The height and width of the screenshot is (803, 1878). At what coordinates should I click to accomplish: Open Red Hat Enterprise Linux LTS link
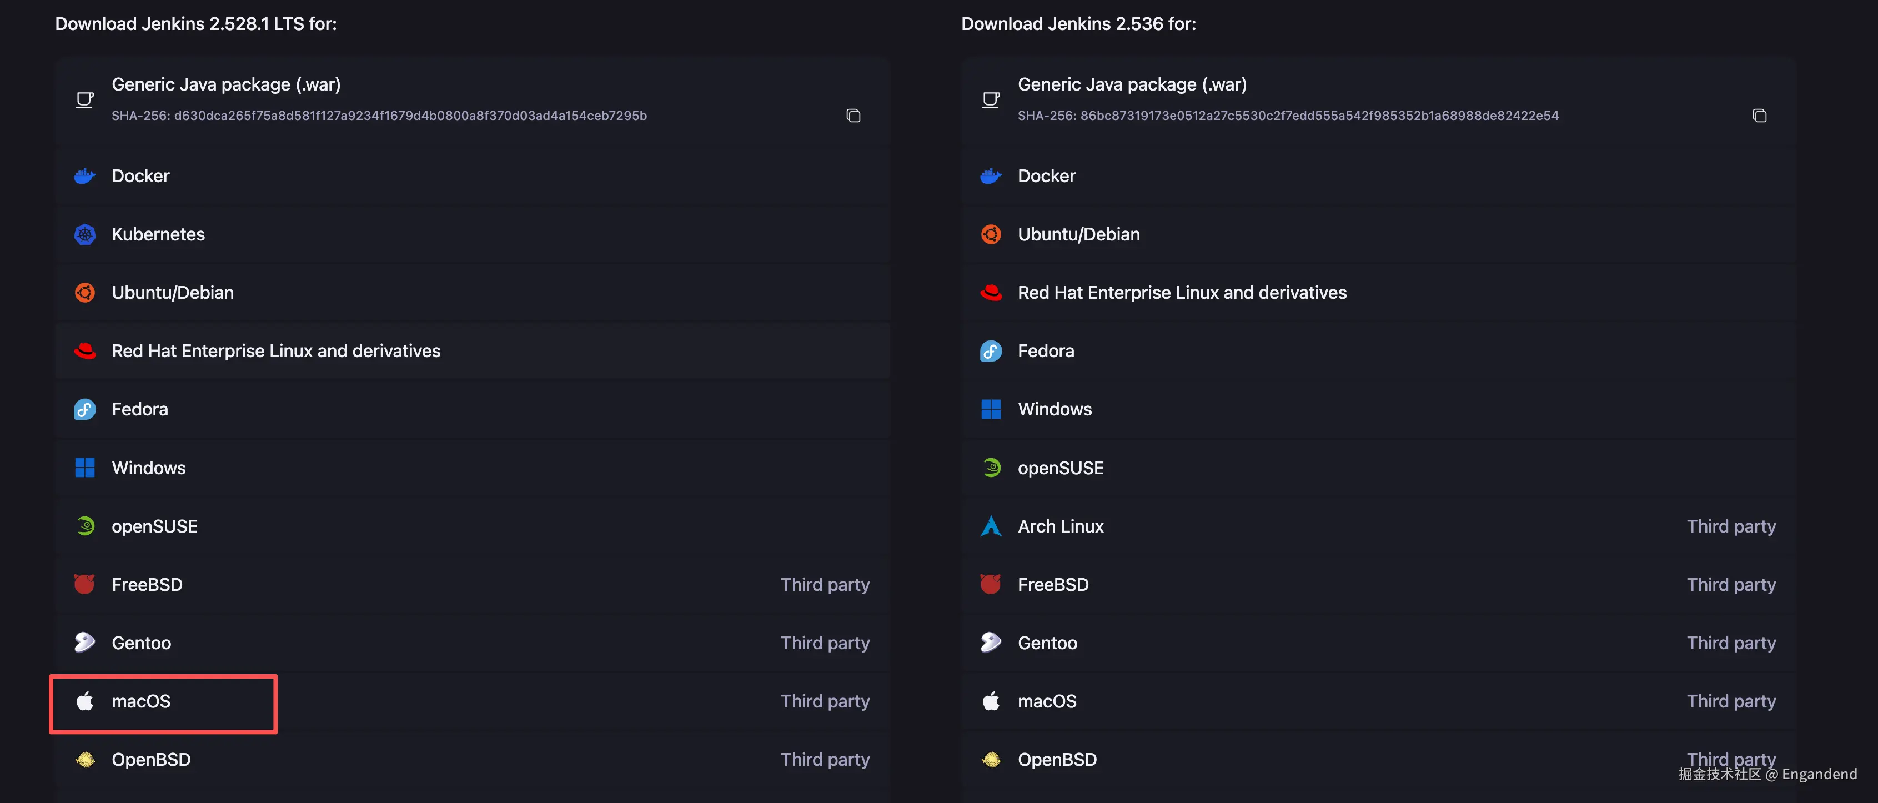(275, 351)
